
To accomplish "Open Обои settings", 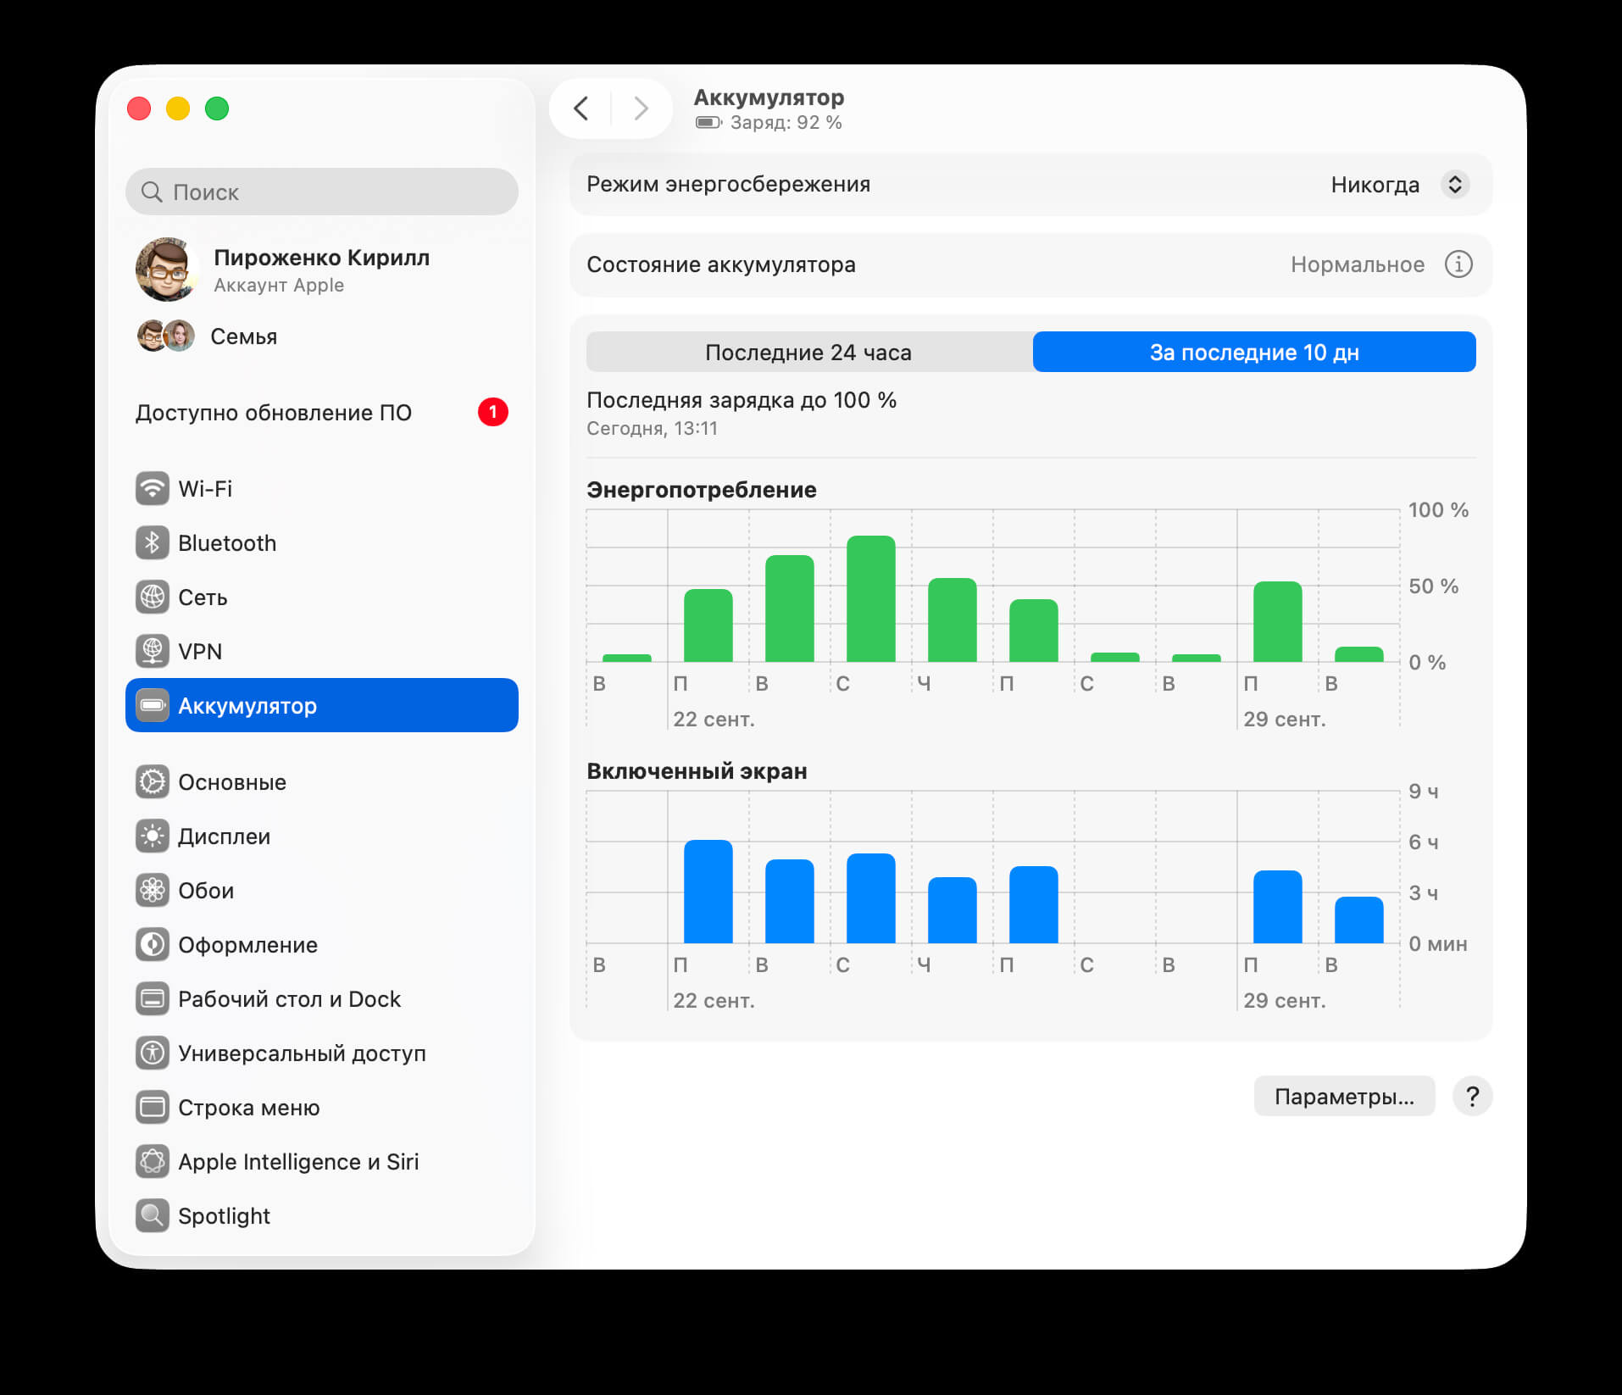I will [x=322, y=891].
